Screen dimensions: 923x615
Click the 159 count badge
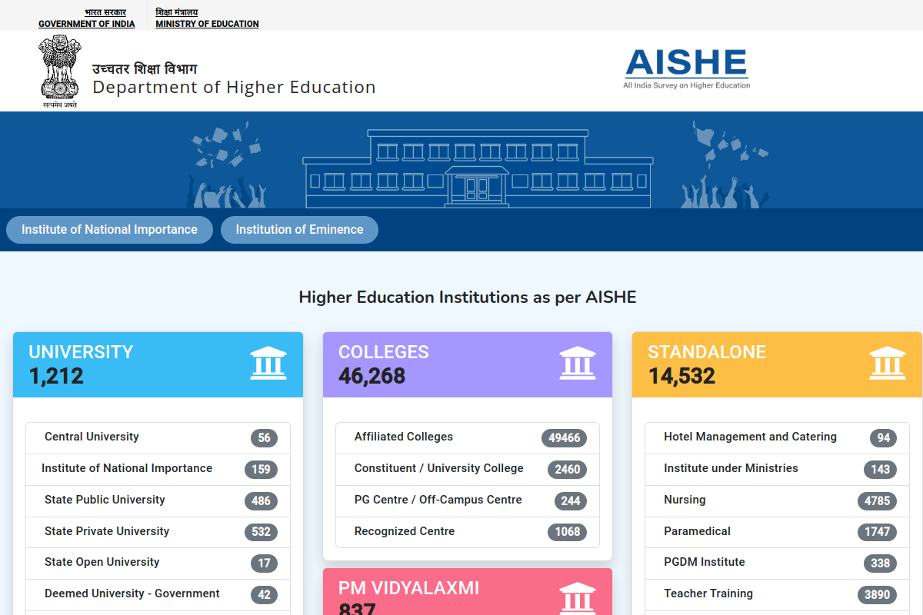pos(261,470)
